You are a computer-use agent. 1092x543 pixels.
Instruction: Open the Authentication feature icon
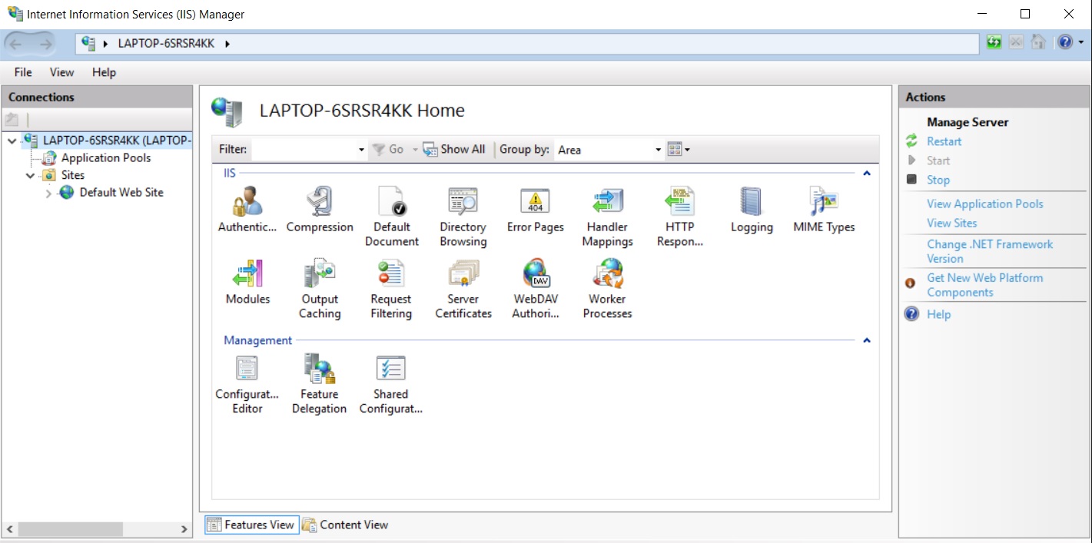point(247,209)
